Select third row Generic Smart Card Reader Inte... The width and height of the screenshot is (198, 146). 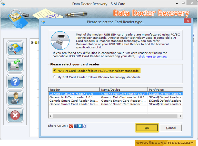[x=74, y=101]
